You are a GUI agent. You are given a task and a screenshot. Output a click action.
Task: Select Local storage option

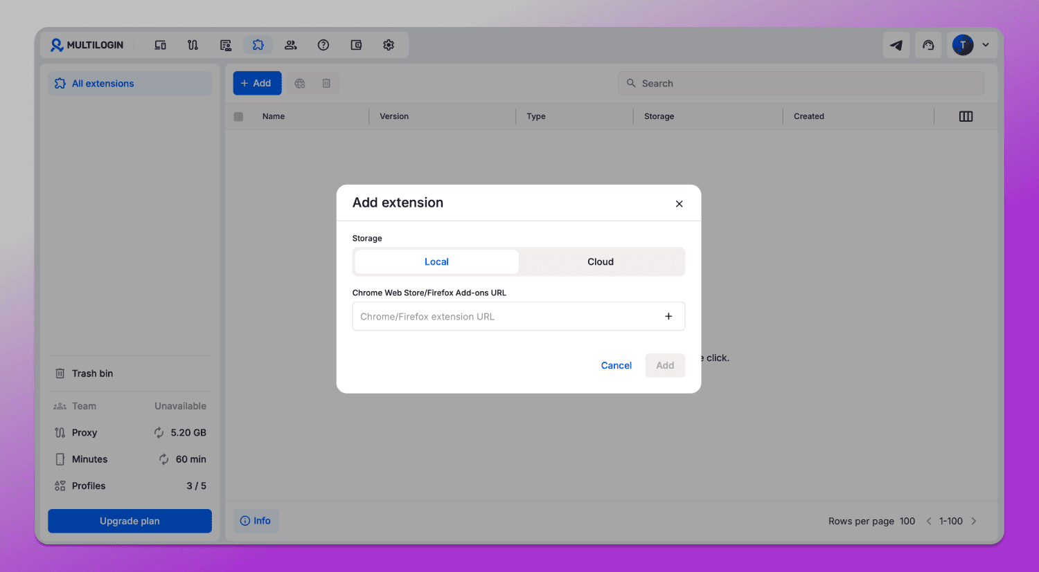[436, 261]
